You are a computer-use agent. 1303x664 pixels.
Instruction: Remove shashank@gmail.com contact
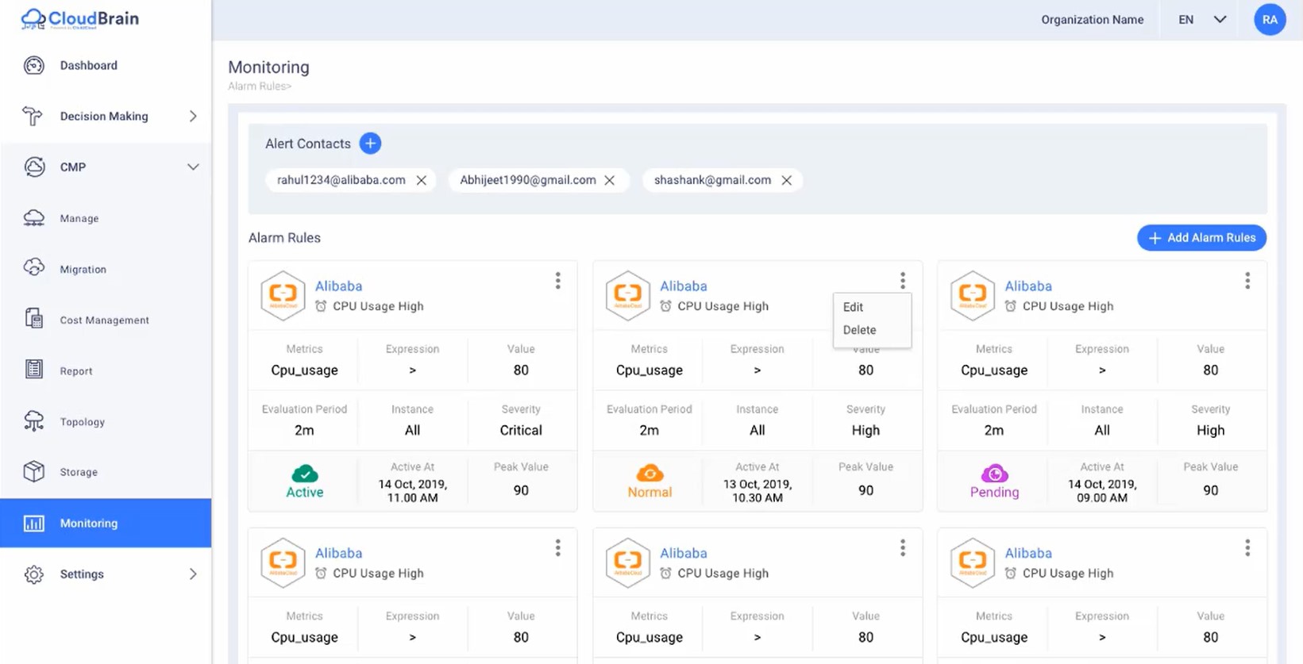pyautogui.click(x=787, y=181)
